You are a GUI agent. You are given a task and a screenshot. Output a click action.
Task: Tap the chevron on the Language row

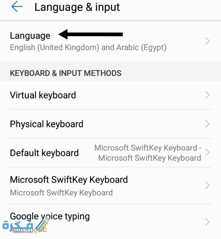[x=207, y=41]
